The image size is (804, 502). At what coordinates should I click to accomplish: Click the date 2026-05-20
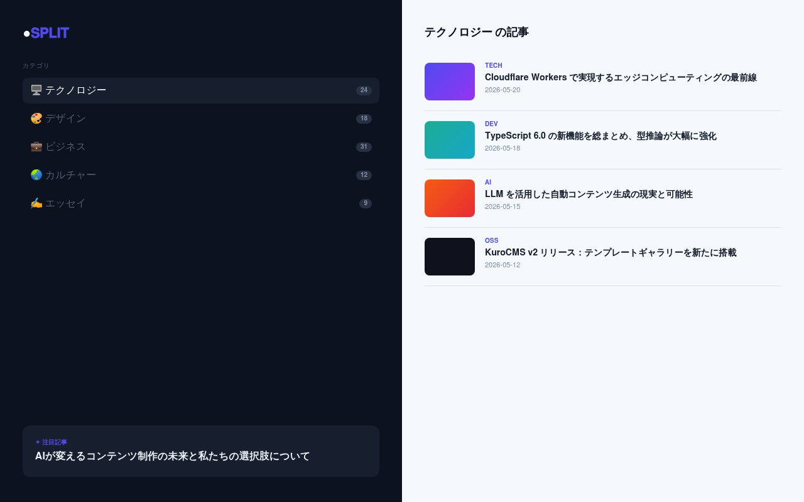(x=503, y=90)
